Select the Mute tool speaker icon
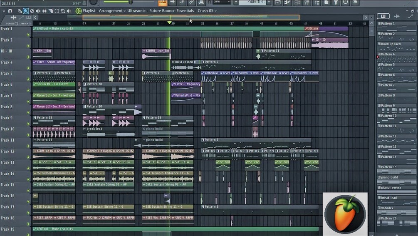 click(38, 11)
